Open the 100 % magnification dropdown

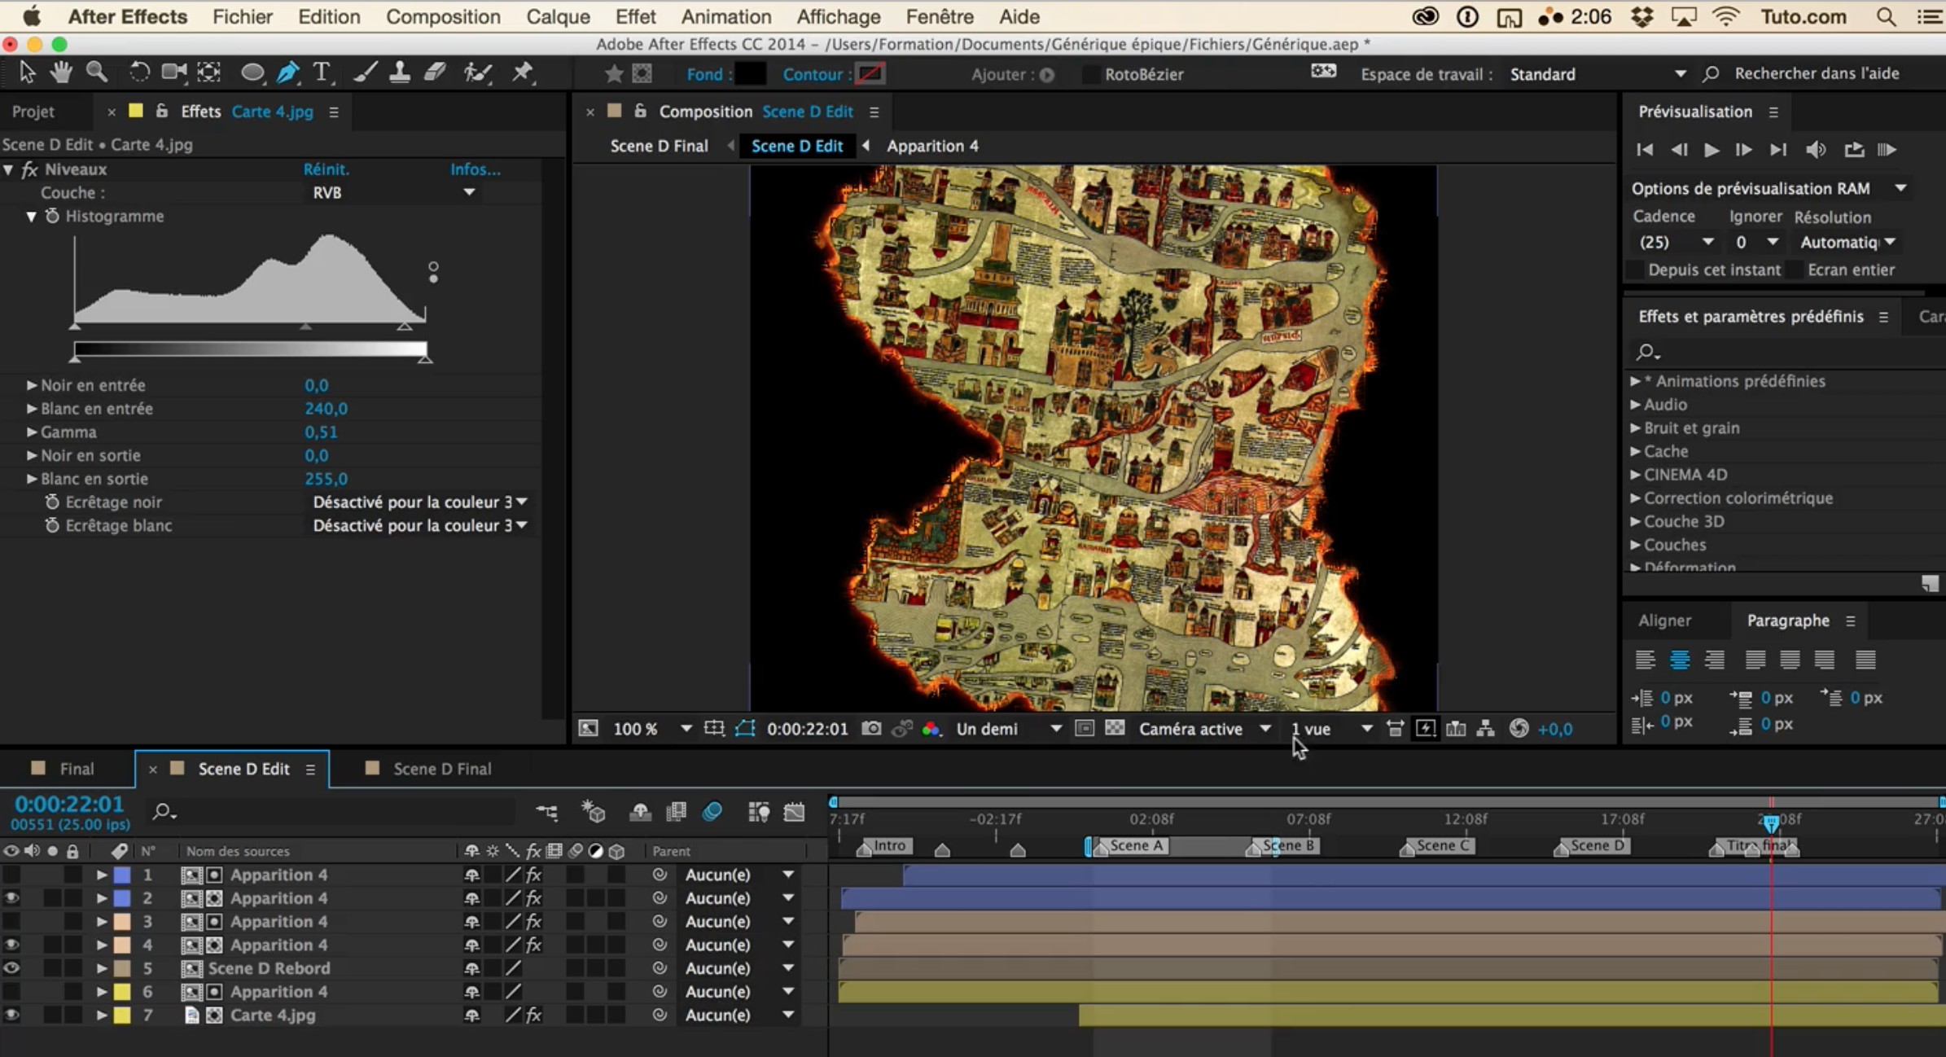tap(651, 729)
